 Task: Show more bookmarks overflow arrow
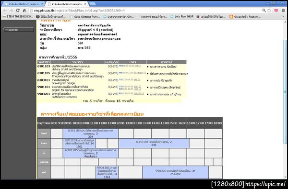tap(283, 17)
